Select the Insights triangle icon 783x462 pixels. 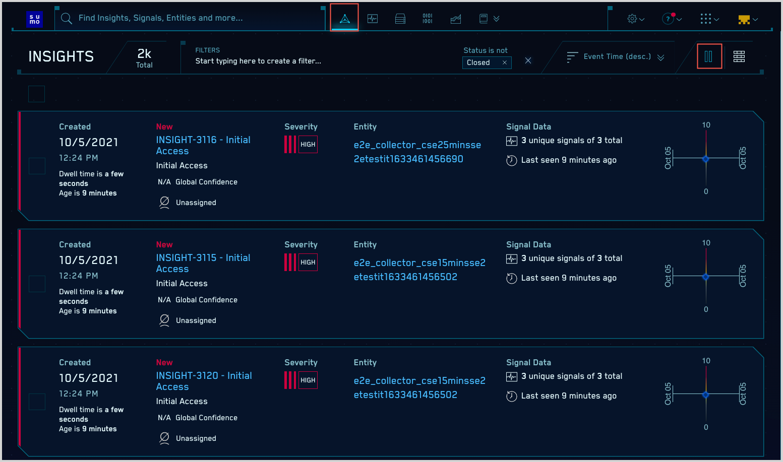point(344,18)
